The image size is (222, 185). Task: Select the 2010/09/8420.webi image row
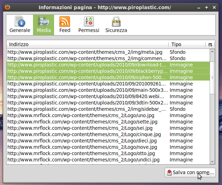pyautogui.click(x=88, y=96)
